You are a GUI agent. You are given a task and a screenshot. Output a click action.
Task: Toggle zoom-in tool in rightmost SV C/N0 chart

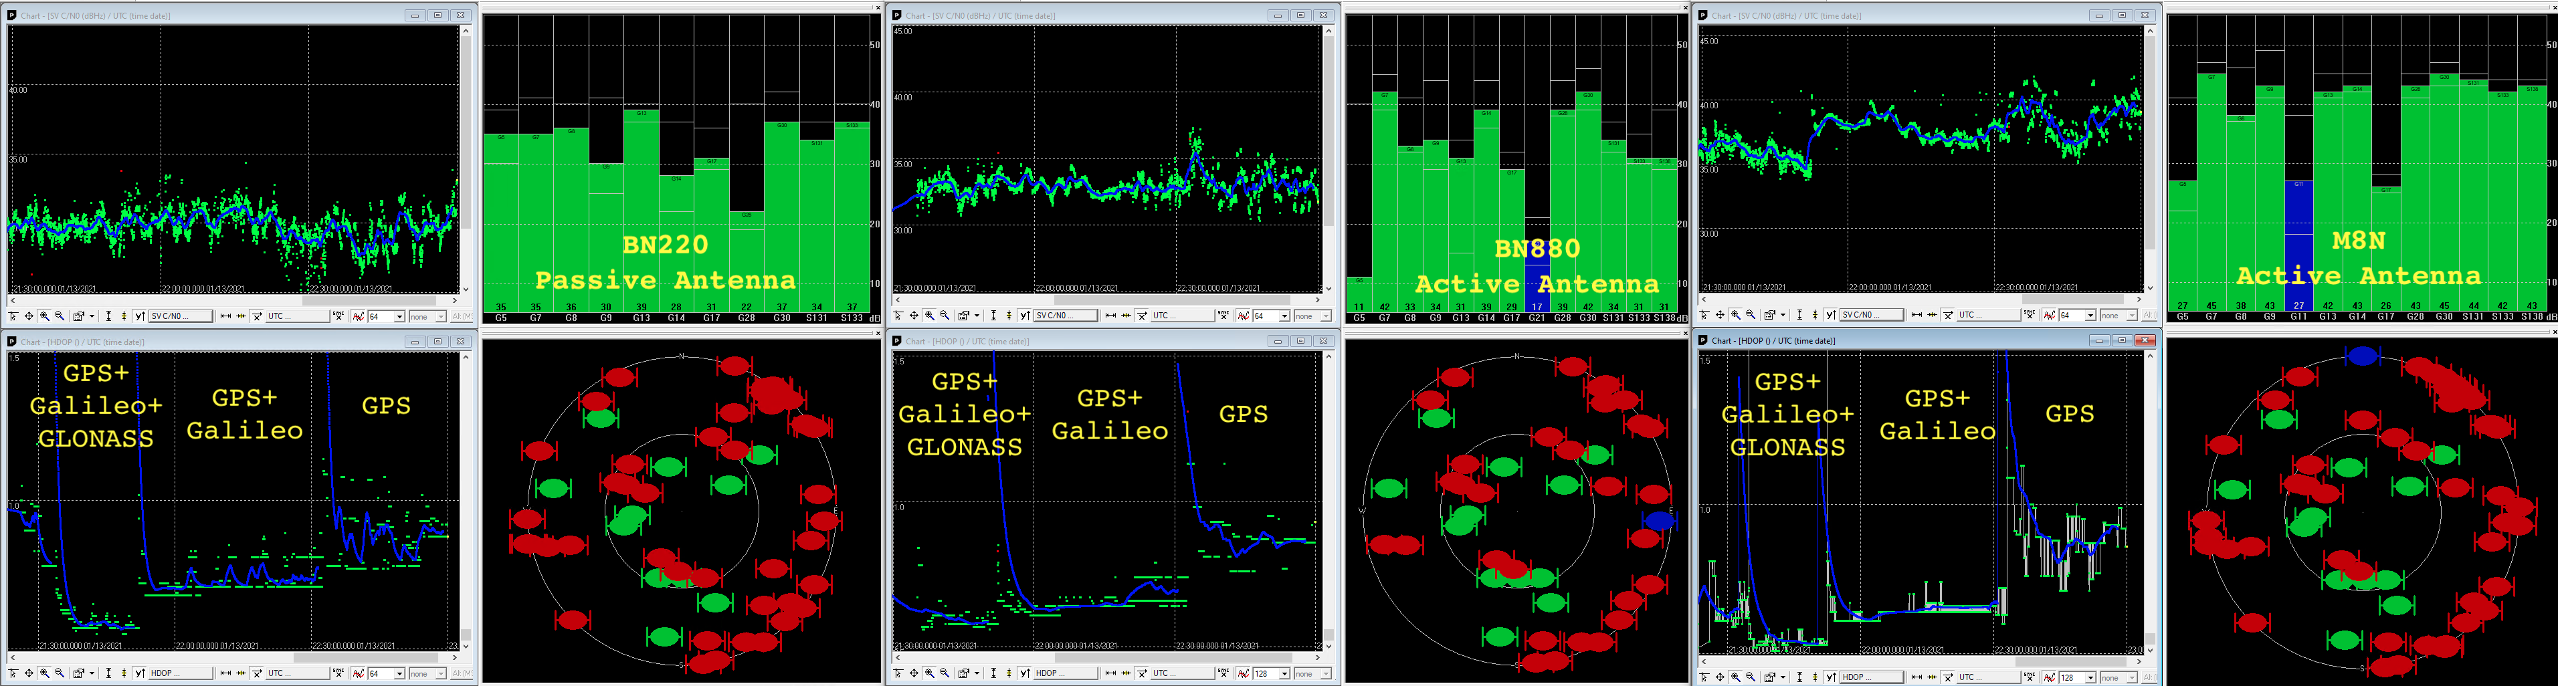click(1737, 315)
